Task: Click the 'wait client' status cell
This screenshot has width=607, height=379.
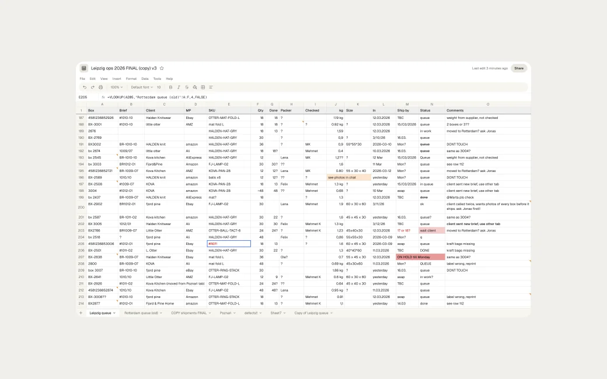Action: click(x=432, y=230)
